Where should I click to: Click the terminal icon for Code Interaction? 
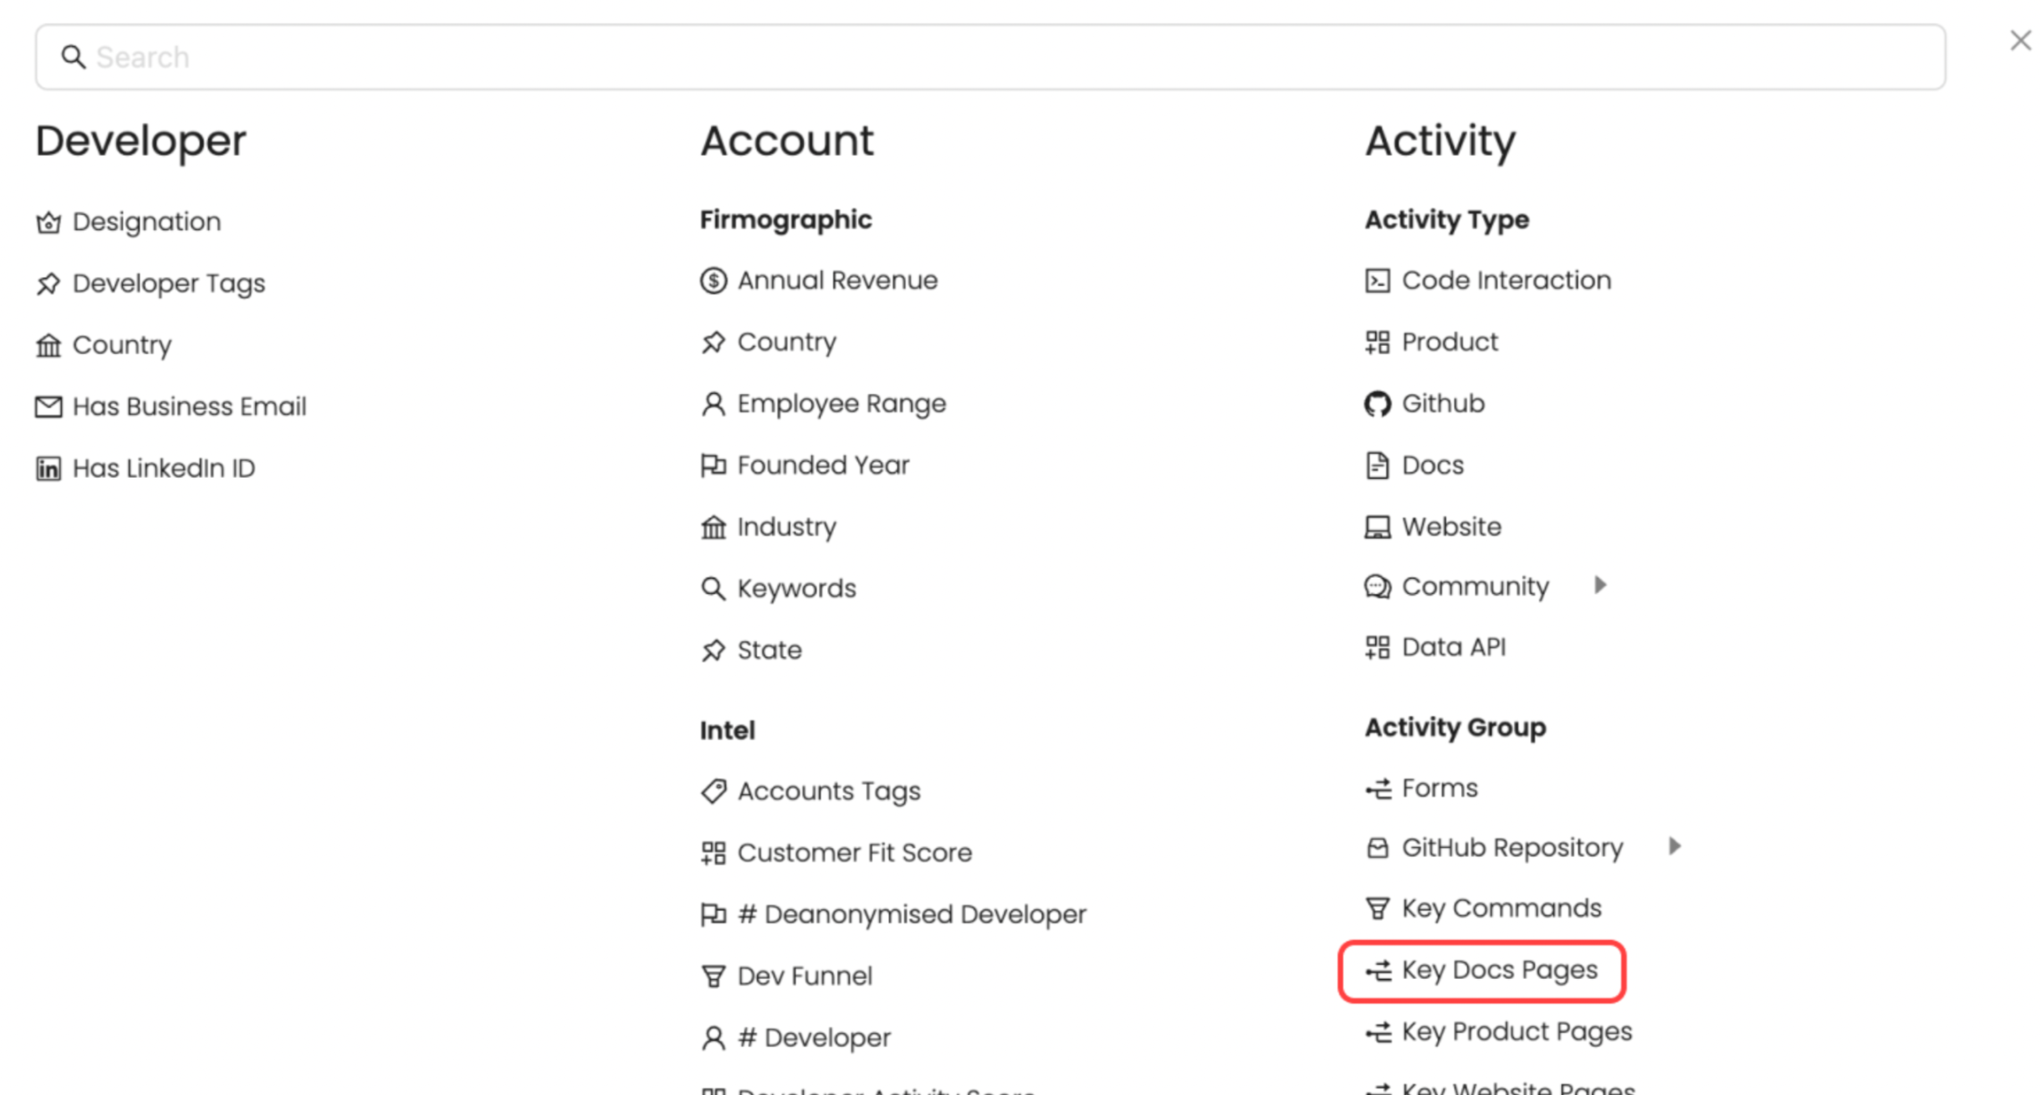[x=1377, y=281]
